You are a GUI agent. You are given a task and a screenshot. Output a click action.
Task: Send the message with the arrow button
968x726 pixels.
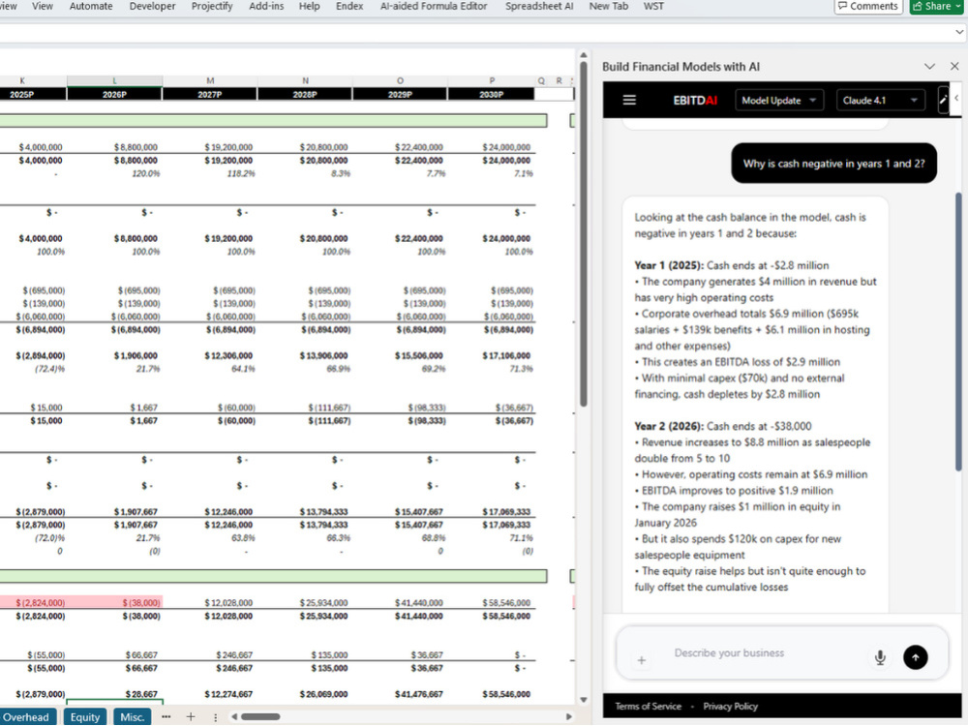[915, 657]
